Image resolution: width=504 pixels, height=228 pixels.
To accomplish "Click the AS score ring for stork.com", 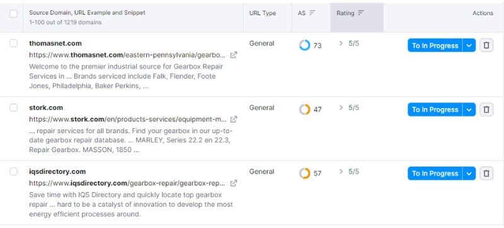I will click(304, 109).
